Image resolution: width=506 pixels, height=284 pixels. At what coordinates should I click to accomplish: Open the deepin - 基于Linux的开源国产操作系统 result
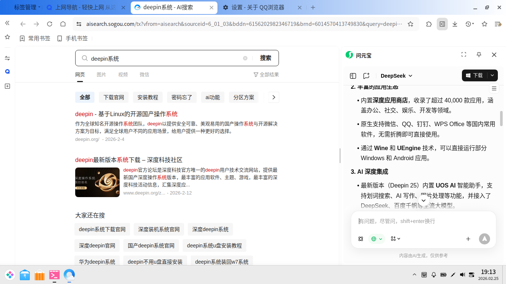tap(126, 114)
